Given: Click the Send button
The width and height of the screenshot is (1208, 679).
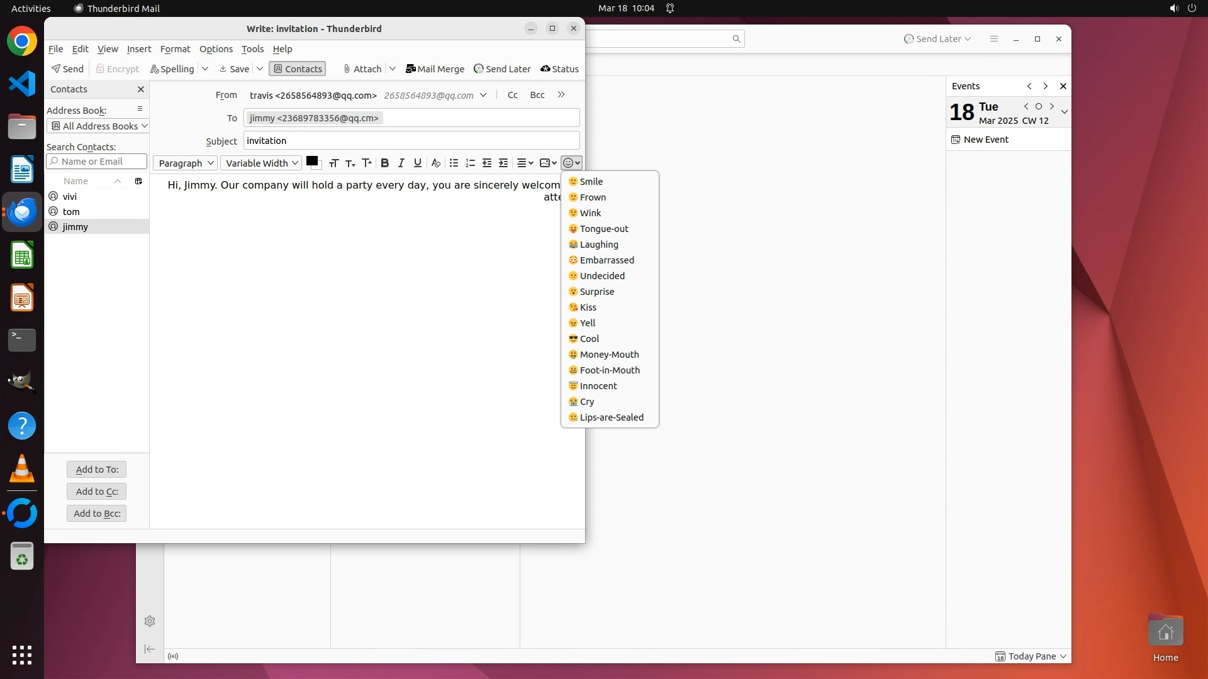Looking at the screenshot, I should pos(67,69).
